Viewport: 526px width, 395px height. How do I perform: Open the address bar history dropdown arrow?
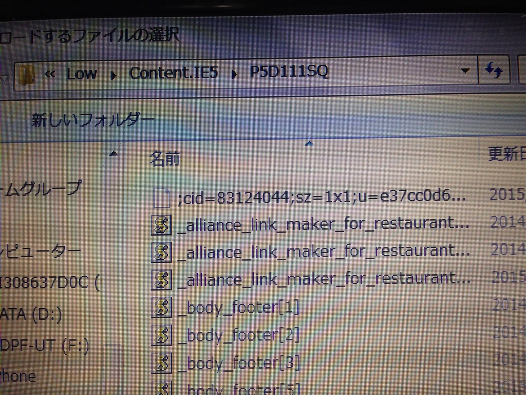pyautogui.click(x=465, y=70)
